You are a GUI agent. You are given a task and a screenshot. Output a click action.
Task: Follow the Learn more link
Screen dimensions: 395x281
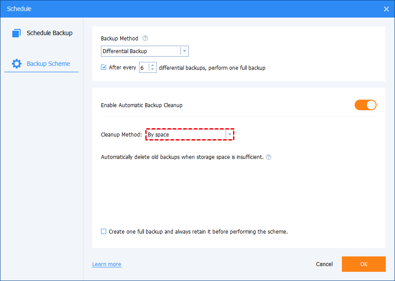coord(107,264)
